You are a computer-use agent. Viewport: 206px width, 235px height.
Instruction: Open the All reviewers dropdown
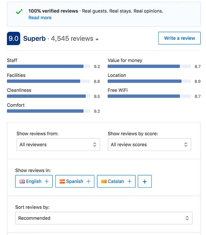pos(58,145)
